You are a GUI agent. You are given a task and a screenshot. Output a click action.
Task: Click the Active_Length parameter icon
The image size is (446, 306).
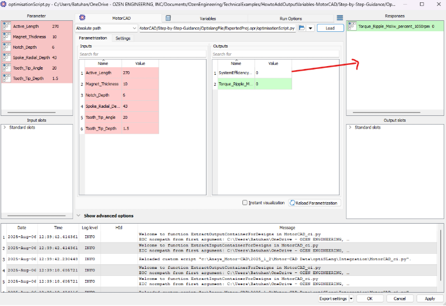coord(6,27)
